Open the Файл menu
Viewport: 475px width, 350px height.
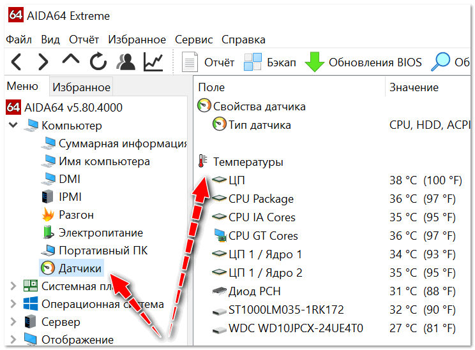19,40
